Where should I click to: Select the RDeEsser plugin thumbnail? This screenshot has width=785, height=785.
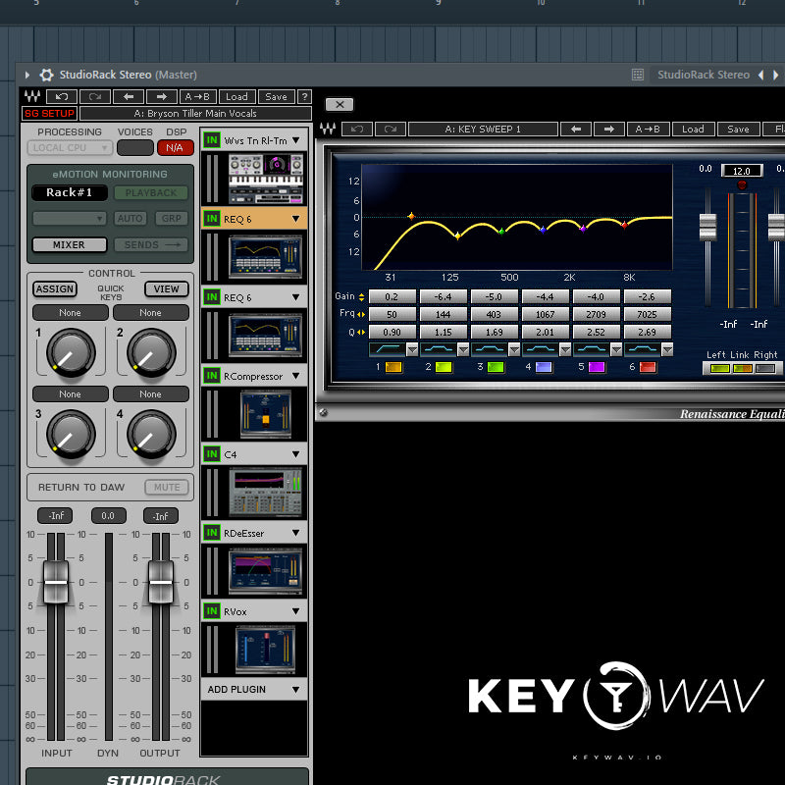(265, 571)
